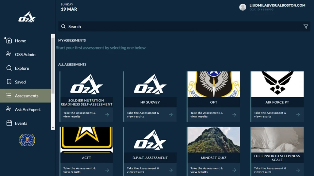Click the FBI seal badge in sidebar
The width and height of the screenshot is (314, 176).
27,140
